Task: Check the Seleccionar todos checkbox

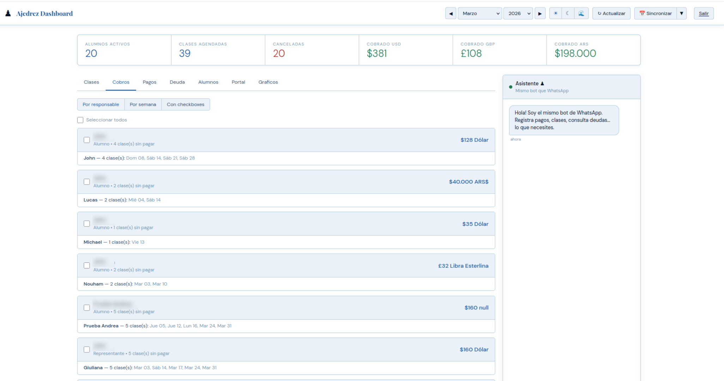Action: click(x=80, y=120)
